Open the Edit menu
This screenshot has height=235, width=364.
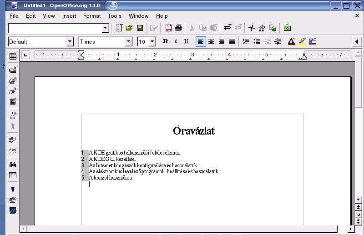point(30,16)
